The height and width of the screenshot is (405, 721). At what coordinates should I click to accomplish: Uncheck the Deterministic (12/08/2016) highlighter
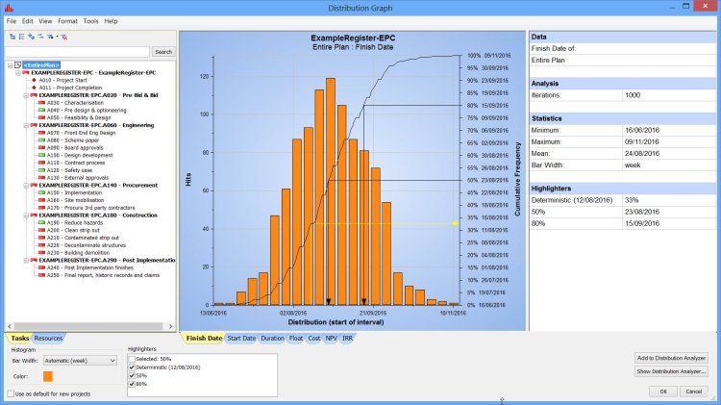tap(132, 367)
